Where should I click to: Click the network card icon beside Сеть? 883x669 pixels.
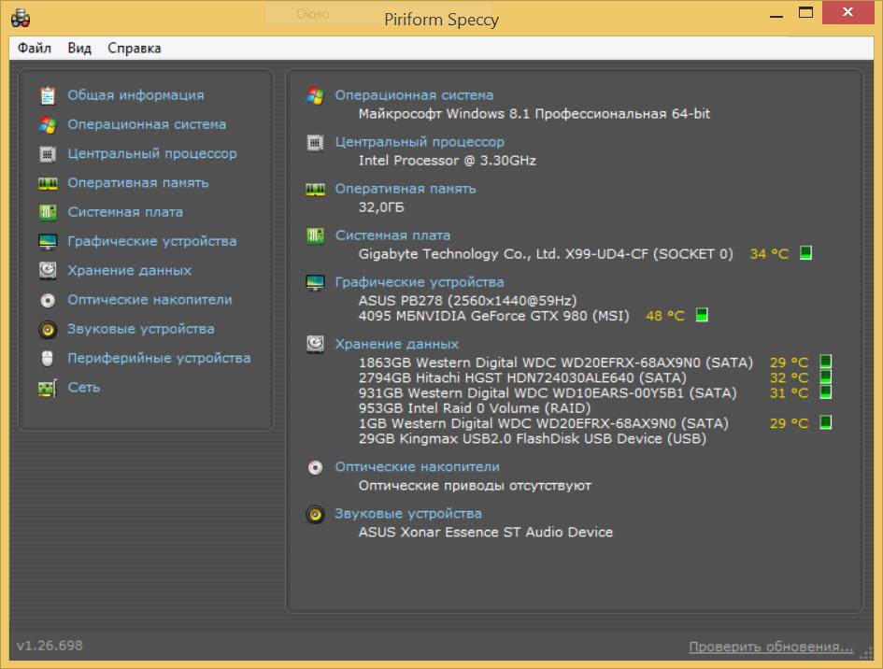pos(48,388)
